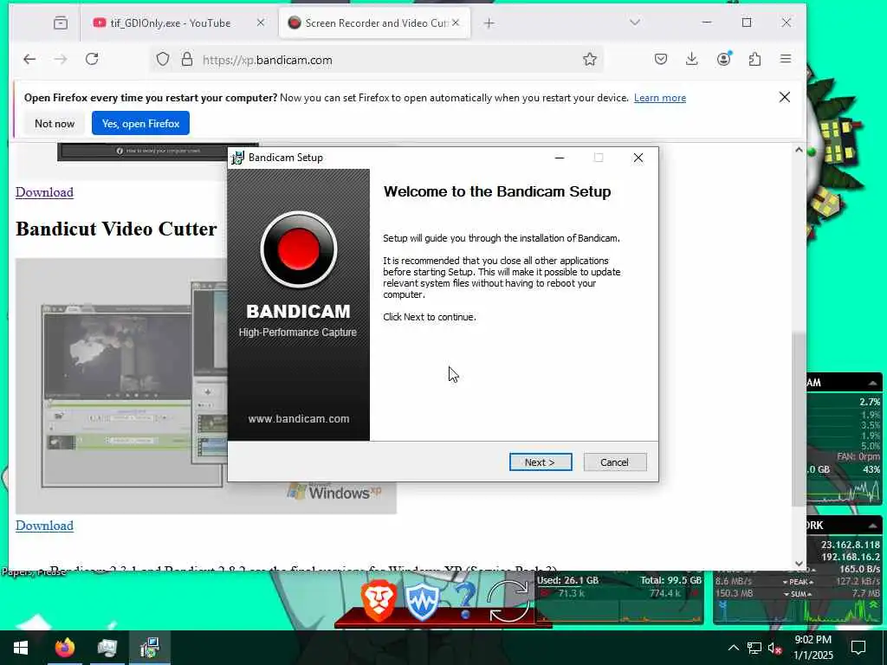Open the Brave browser dock icon
This screenshot has height=665, width=887.
(x=379, y=600)
